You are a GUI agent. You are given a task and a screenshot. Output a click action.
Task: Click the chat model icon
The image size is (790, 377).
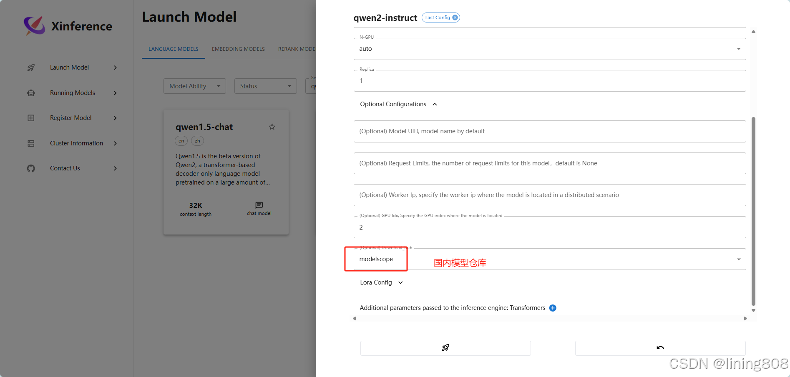tap(259, 205)
